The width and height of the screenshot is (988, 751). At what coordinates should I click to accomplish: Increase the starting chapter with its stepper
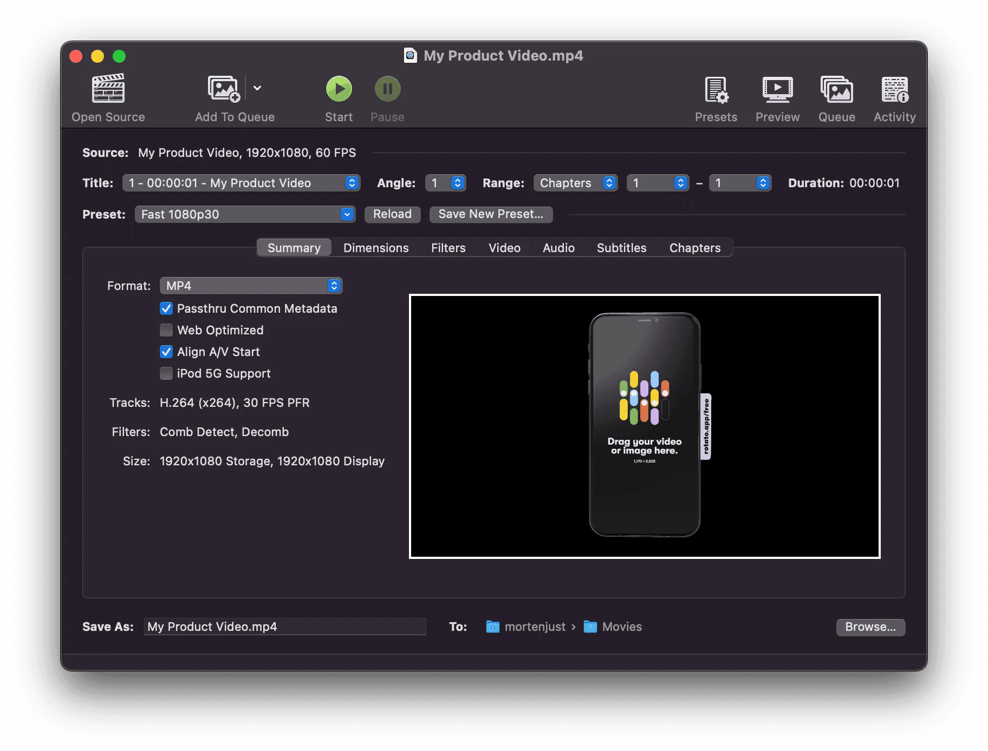point(680,180)
